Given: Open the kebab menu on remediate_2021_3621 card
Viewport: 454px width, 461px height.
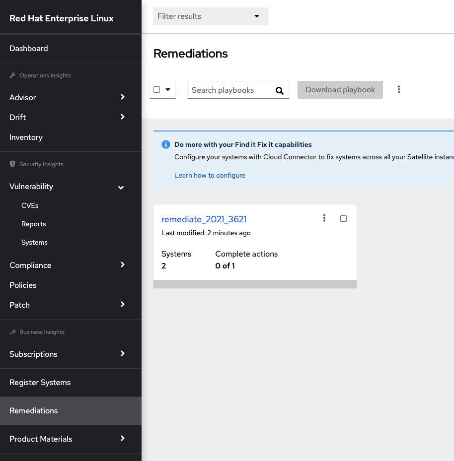Looking at the screenshot, I should [324, 218].
